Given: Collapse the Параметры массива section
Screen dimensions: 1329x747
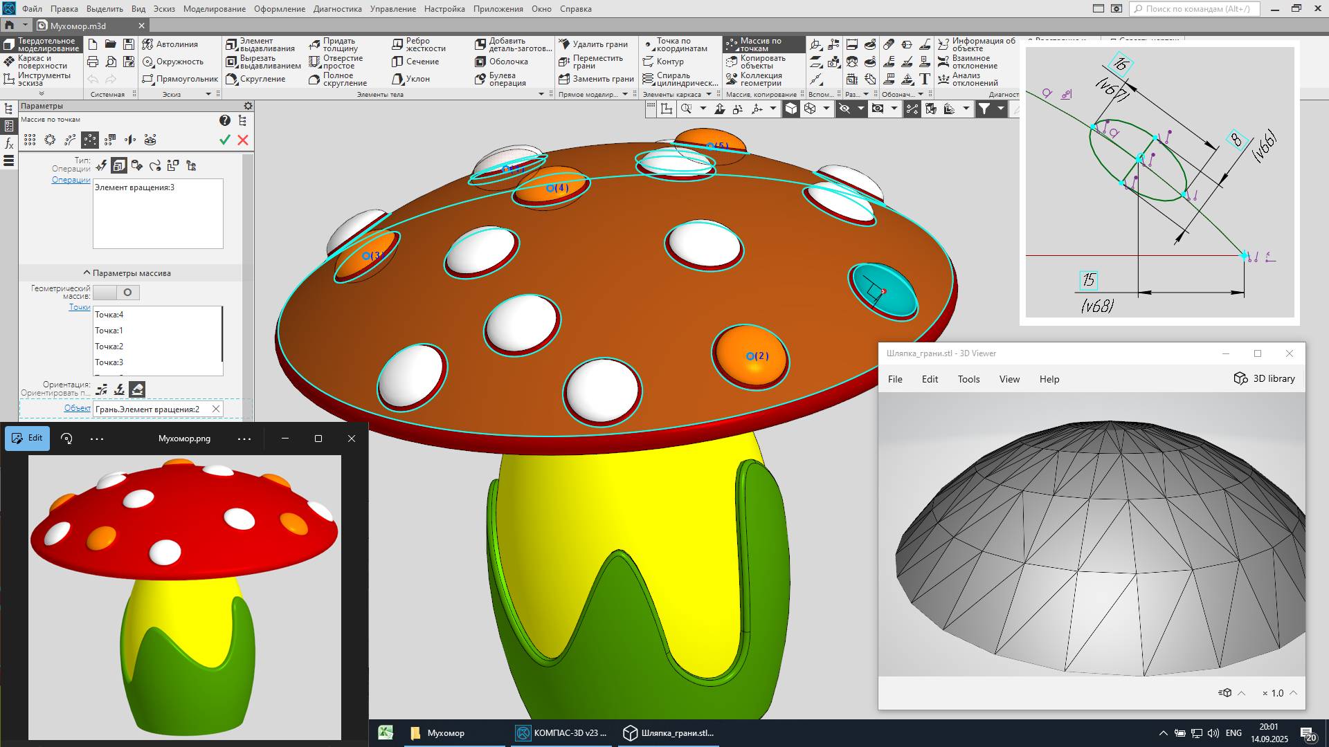Looking at the screenshot, I should [x=87, y=273].
